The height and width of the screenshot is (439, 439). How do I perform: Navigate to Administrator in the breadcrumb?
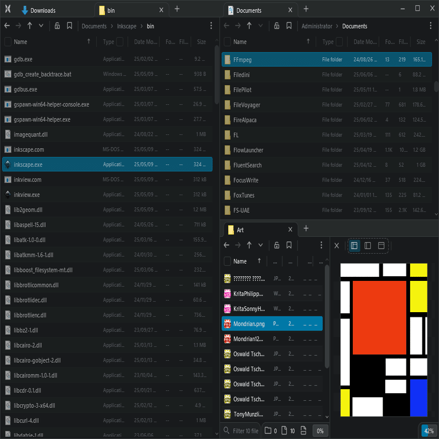tap(317, 26)
